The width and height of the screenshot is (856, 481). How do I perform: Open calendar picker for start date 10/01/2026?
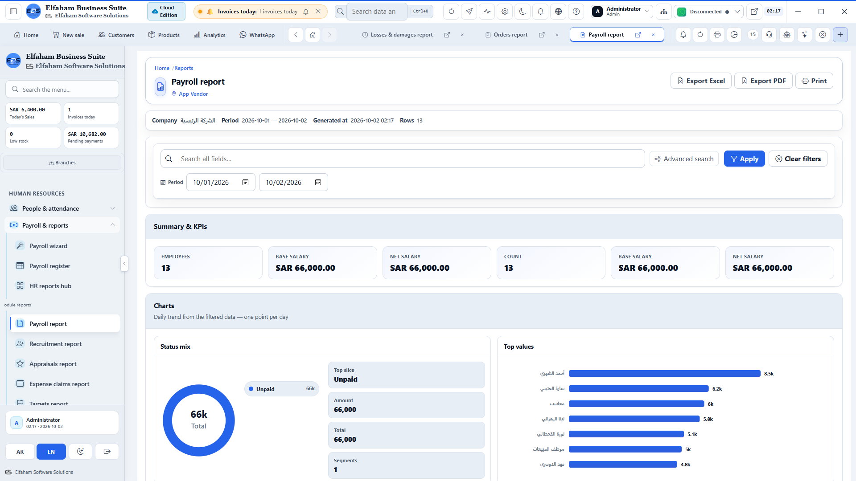point(245,183)
